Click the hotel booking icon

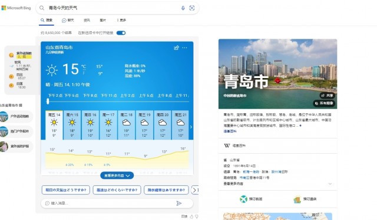pyautogui.click(x=297, y=199)
